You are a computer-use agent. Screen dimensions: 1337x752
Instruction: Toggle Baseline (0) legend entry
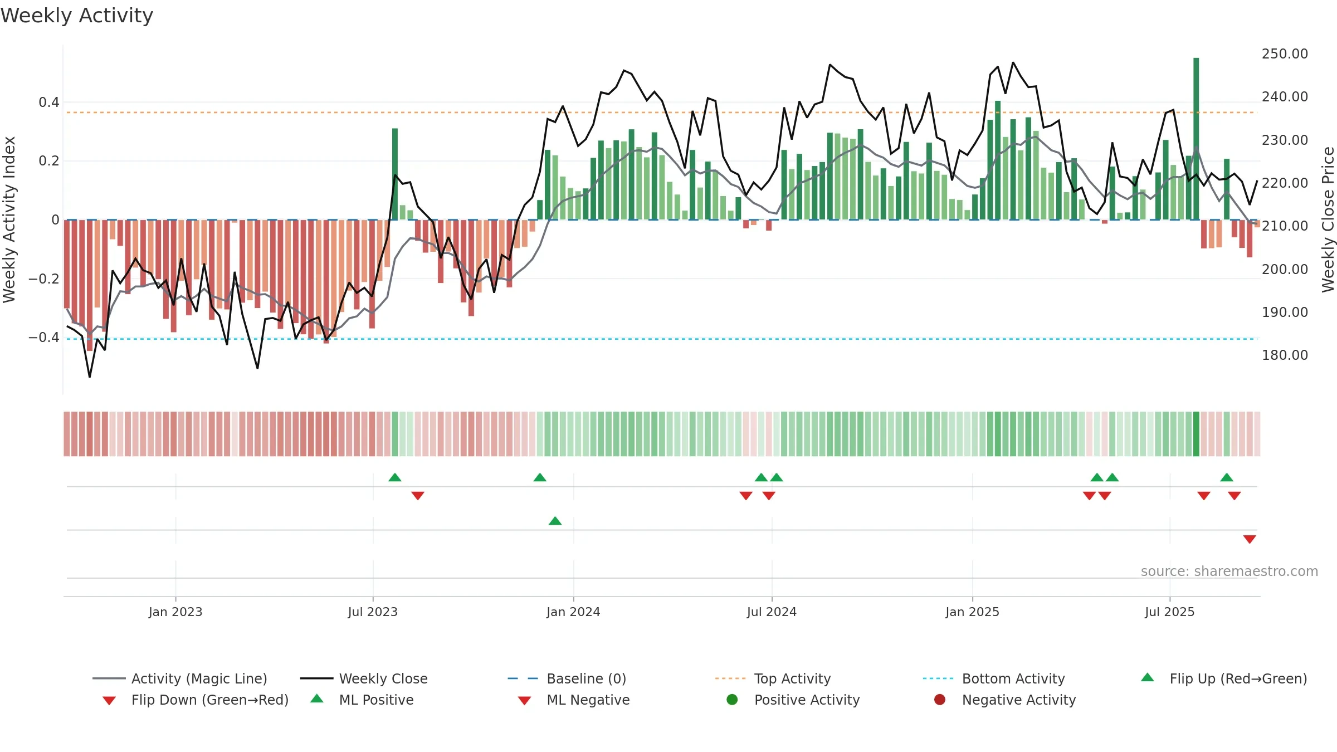click(x=567, y=678)
